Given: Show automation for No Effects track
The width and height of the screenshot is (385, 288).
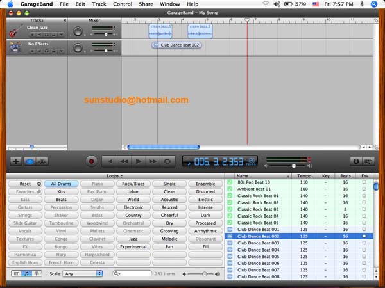Looking at the screenshot, I should click(61, 51).
